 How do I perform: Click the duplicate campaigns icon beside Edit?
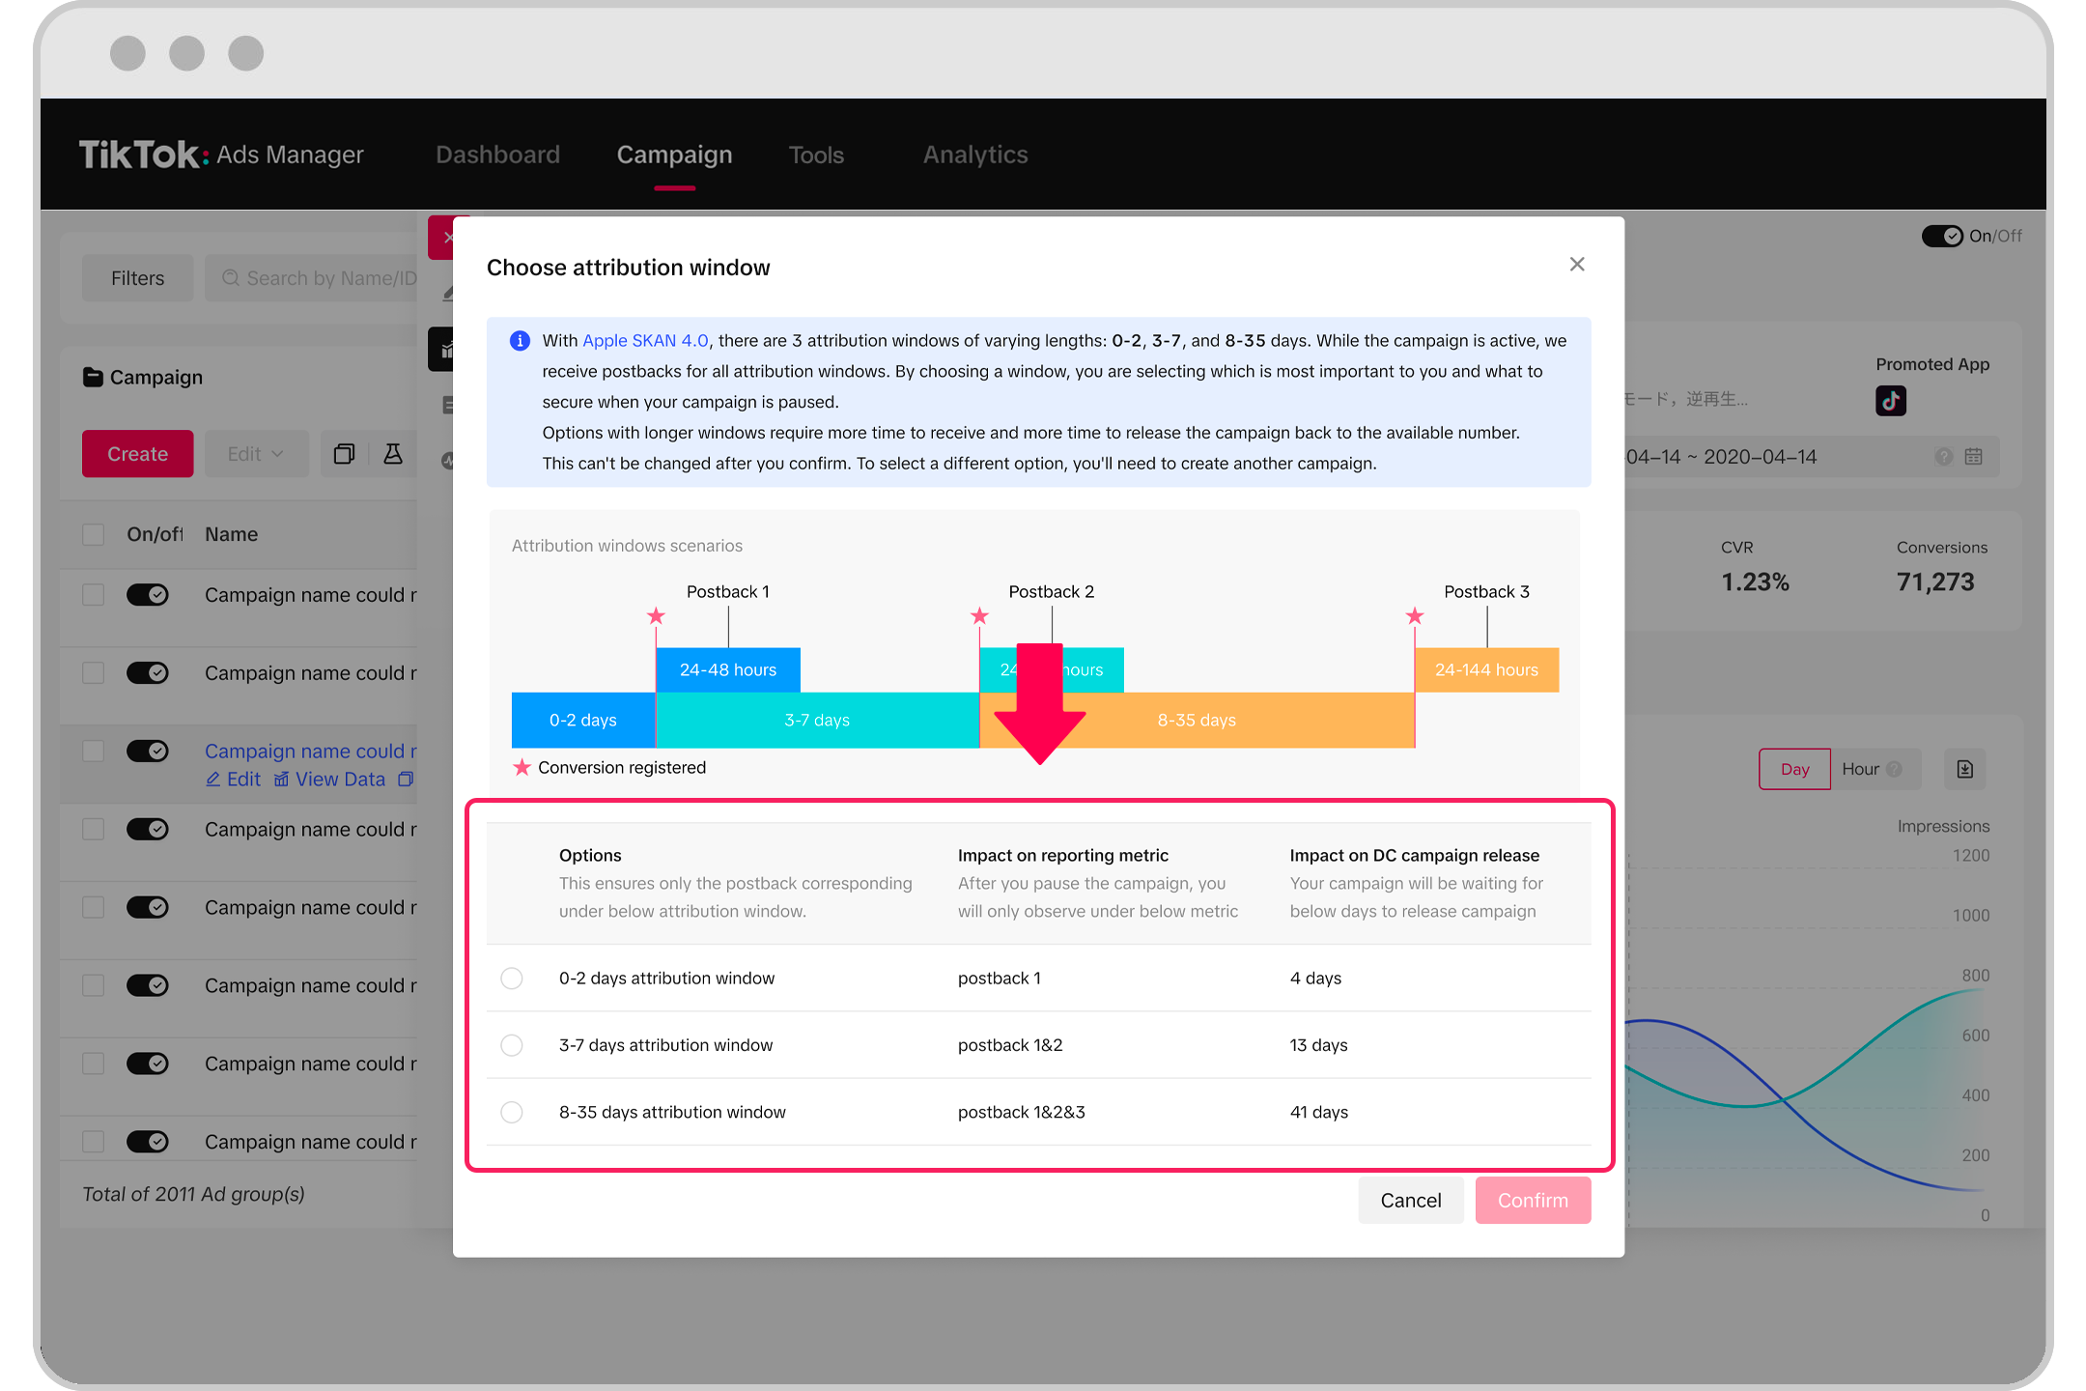[344, 453]
